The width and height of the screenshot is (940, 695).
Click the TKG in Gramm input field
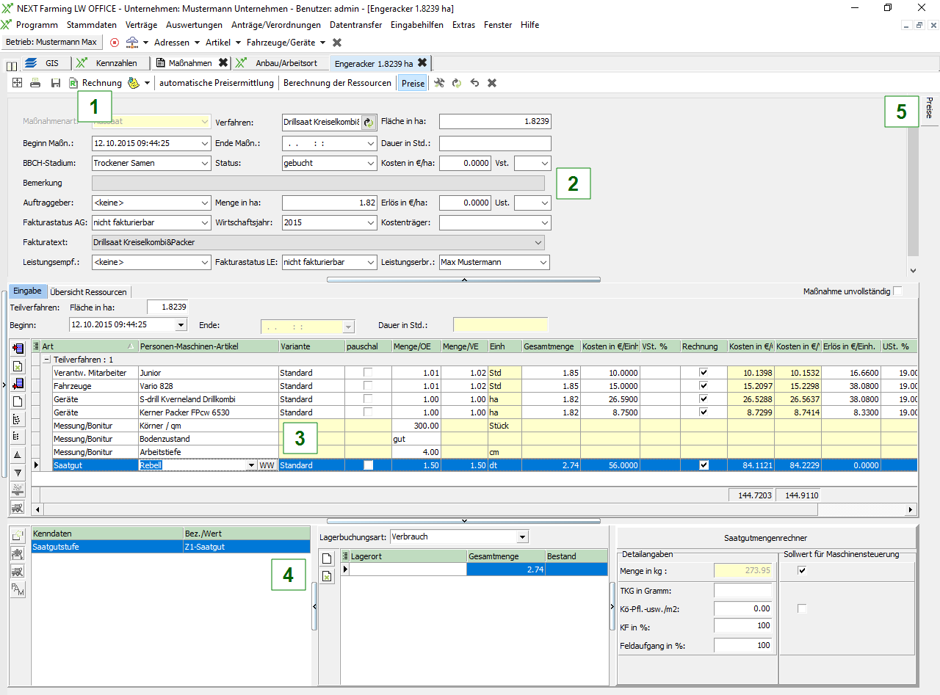(x=742, y=591)
